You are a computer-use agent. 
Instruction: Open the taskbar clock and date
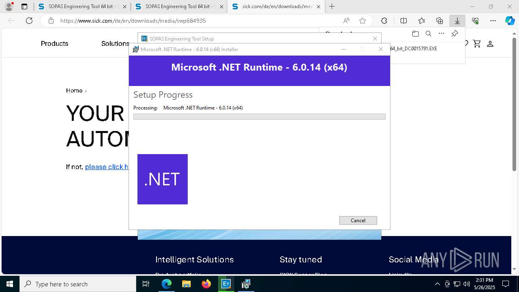(x=484, y=284)
